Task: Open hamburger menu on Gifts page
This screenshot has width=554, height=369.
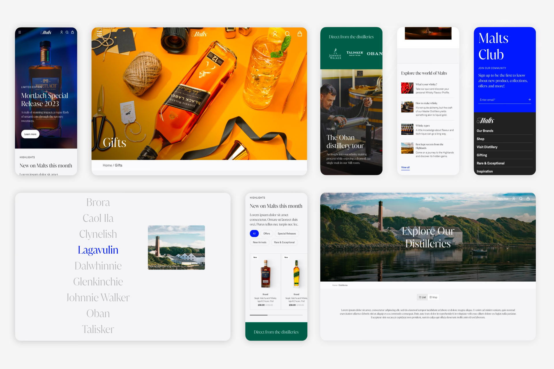Action: click(100, 34)
